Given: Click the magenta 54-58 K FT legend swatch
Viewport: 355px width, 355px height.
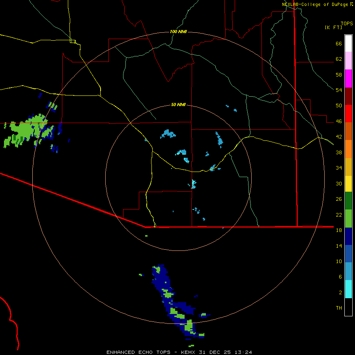Looking at the screenshot, I should pos(348,78).
